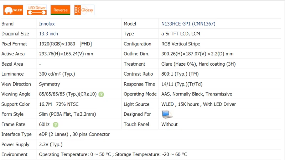Click the Glossy surface badge icon
285x160 pixels.
tap(84, 10)
